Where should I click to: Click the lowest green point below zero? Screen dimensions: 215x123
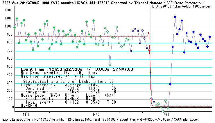(x=163, y=111)
